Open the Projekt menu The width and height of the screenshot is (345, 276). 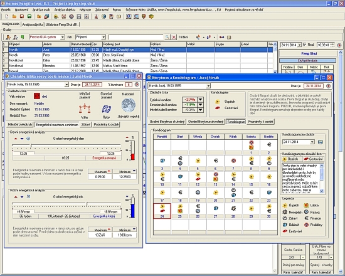click(6, 9)
